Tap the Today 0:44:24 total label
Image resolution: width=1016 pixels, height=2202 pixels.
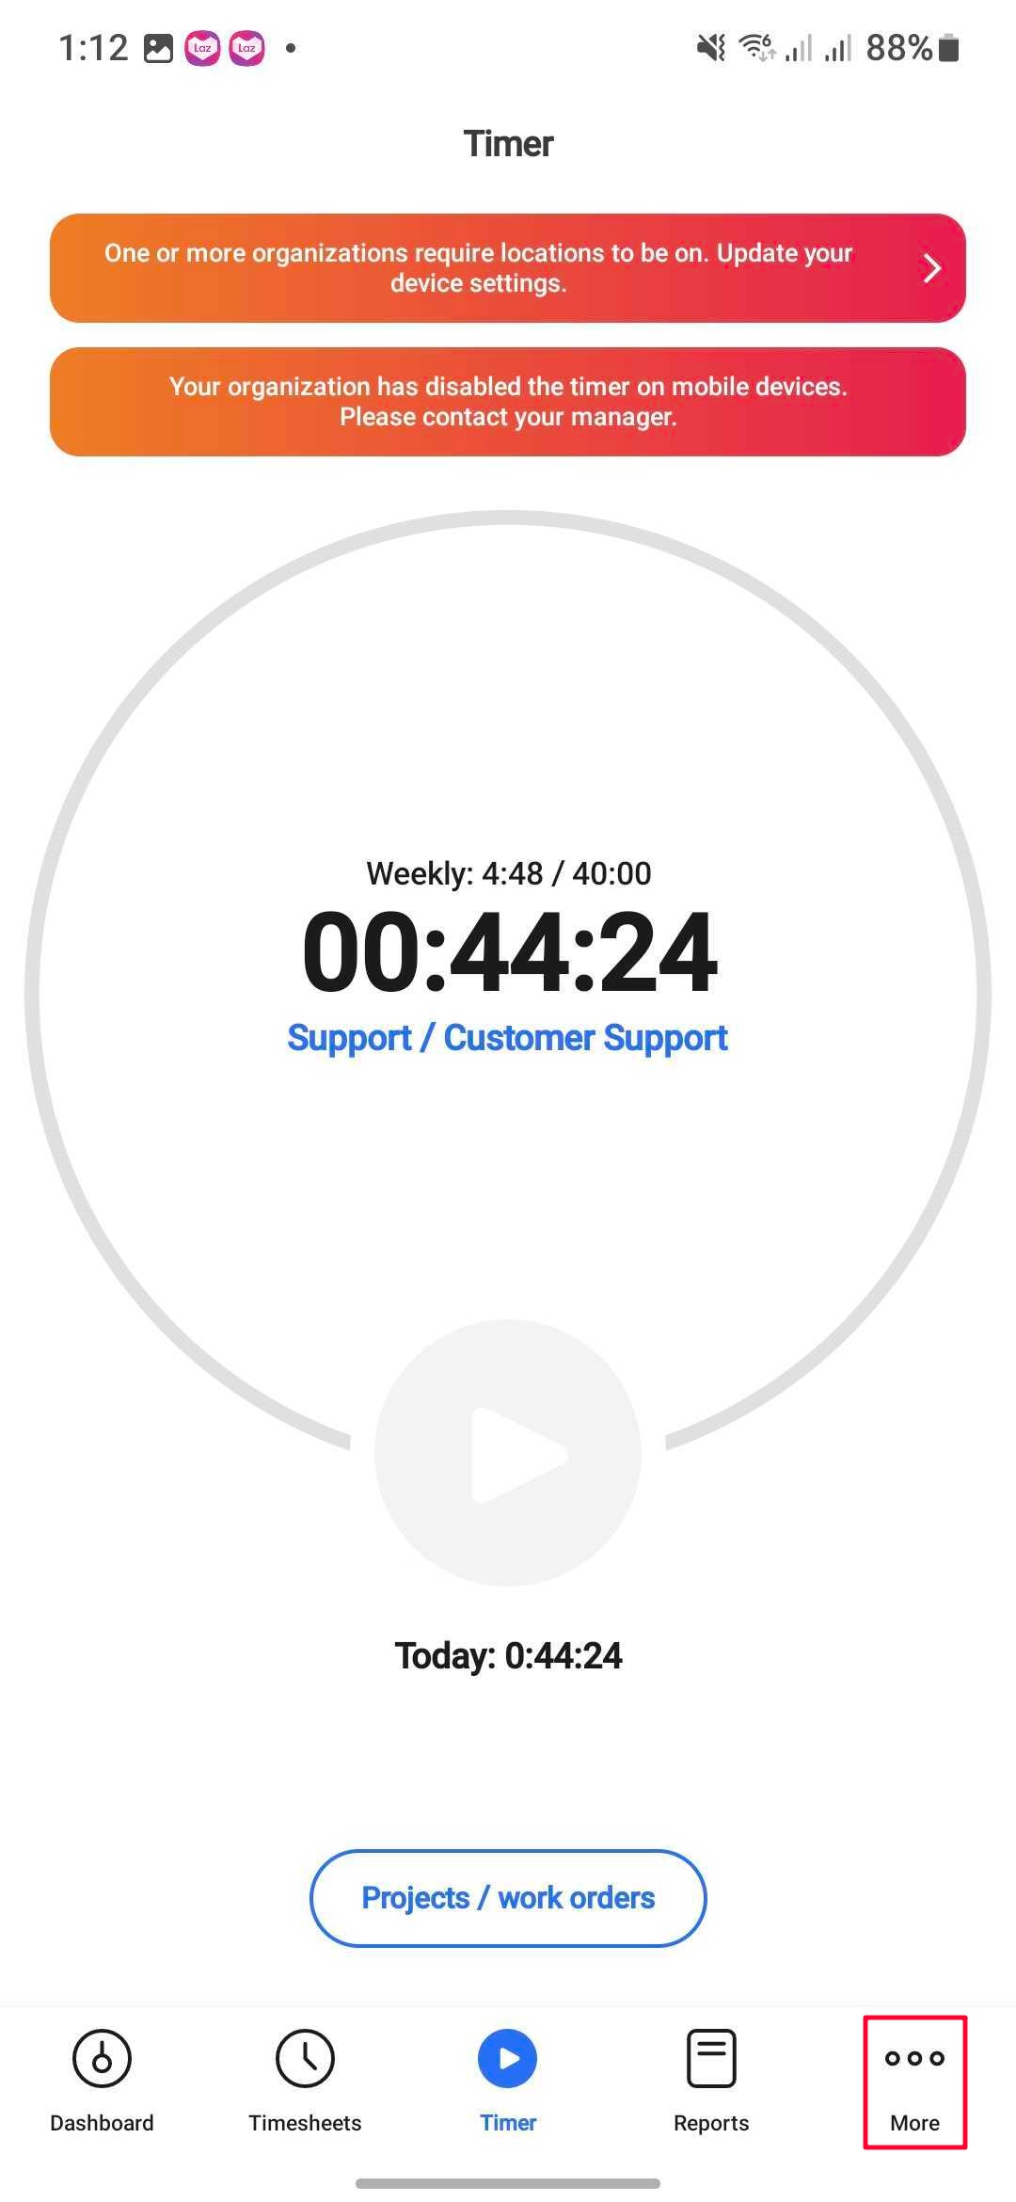[508, 1656]
